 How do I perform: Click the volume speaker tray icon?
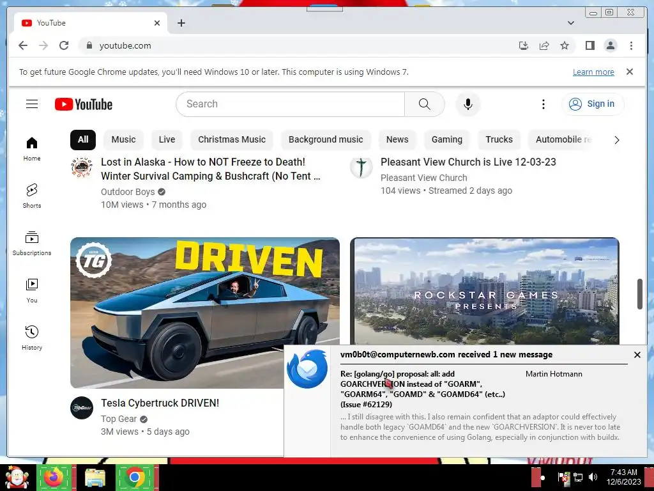tap(593, 477)
